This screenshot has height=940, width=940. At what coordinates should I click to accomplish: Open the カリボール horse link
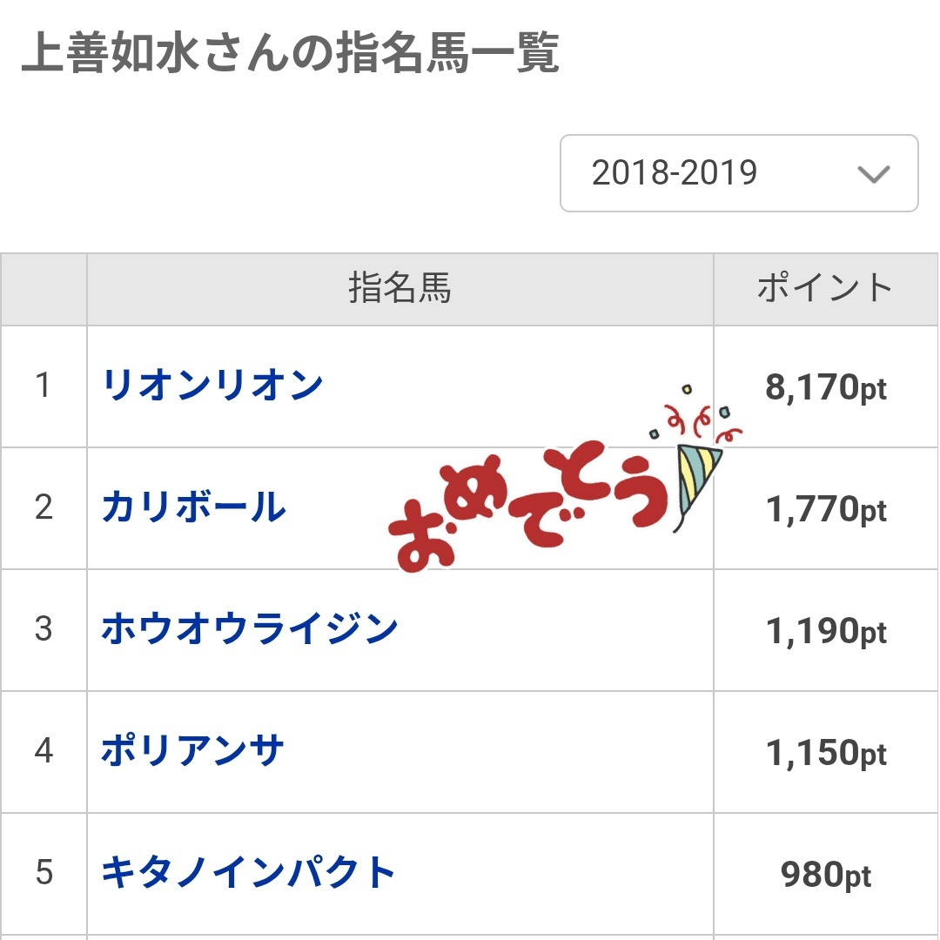coord(193,507)
